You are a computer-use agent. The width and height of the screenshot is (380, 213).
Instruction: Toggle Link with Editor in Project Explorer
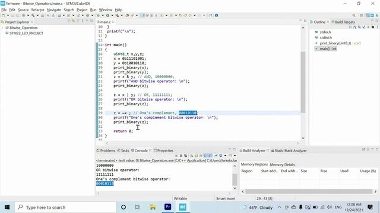click(x=74, y=21)
